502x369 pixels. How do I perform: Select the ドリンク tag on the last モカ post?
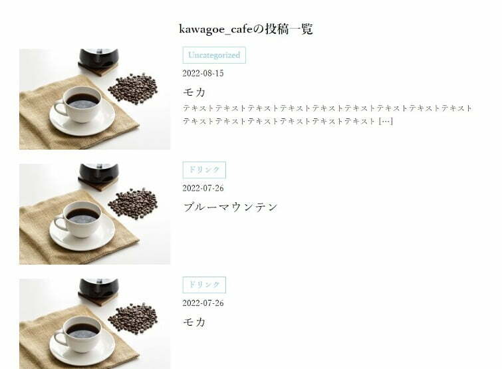pos(204,285)
